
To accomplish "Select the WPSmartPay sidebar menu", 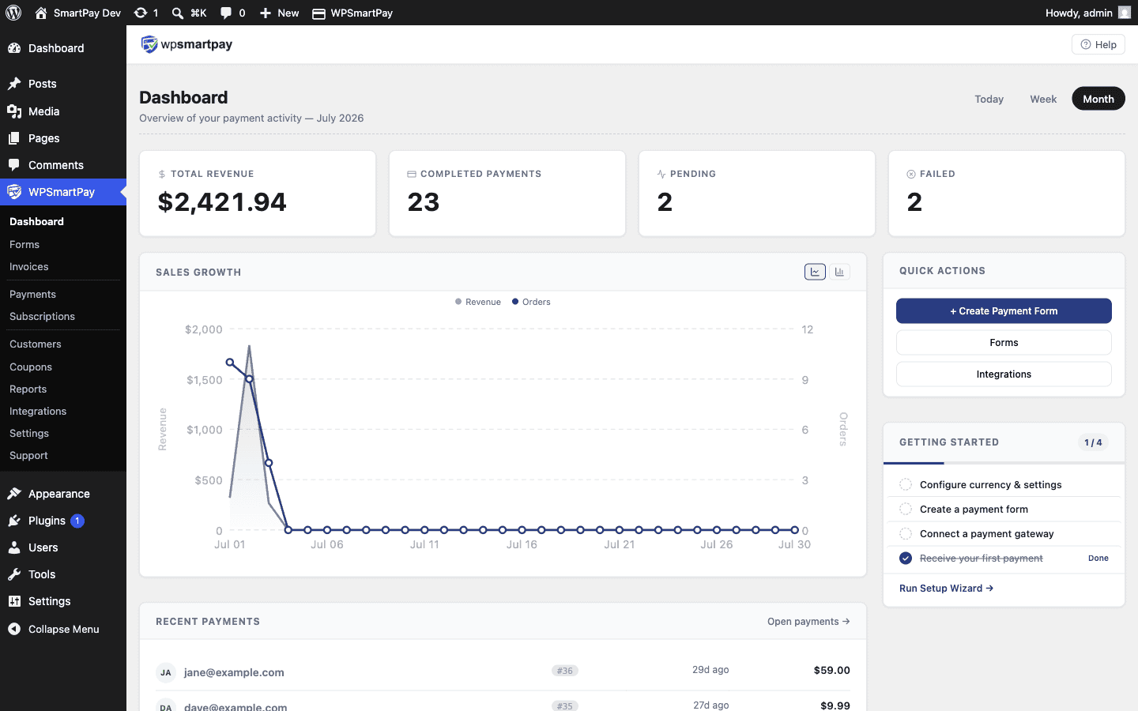I will tap(63, 192).
